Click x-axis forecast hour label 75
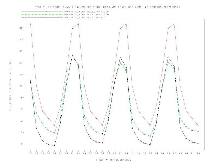The height and width of the screenshot is (167, 216). (x=180, y=153)
